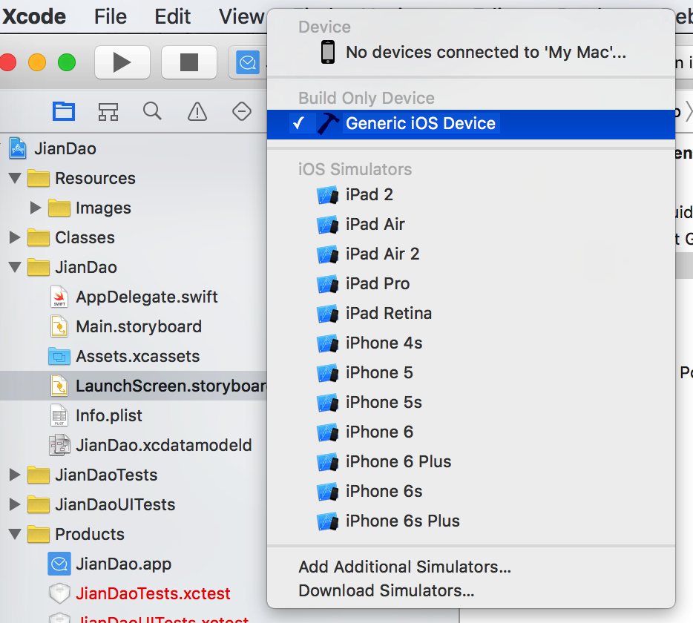Open the Test navigator diamond icon

tap(242, 111)
